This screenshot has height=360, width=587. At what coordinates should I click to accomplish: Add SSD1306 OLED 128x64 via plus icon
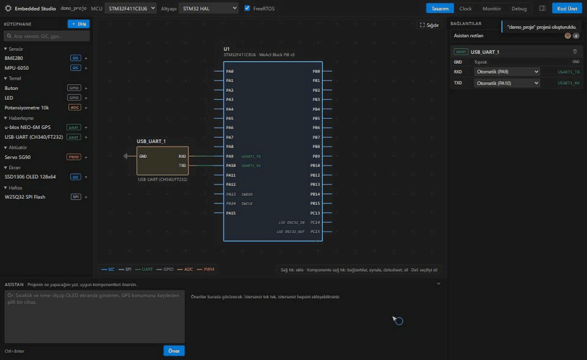point(86,177)
